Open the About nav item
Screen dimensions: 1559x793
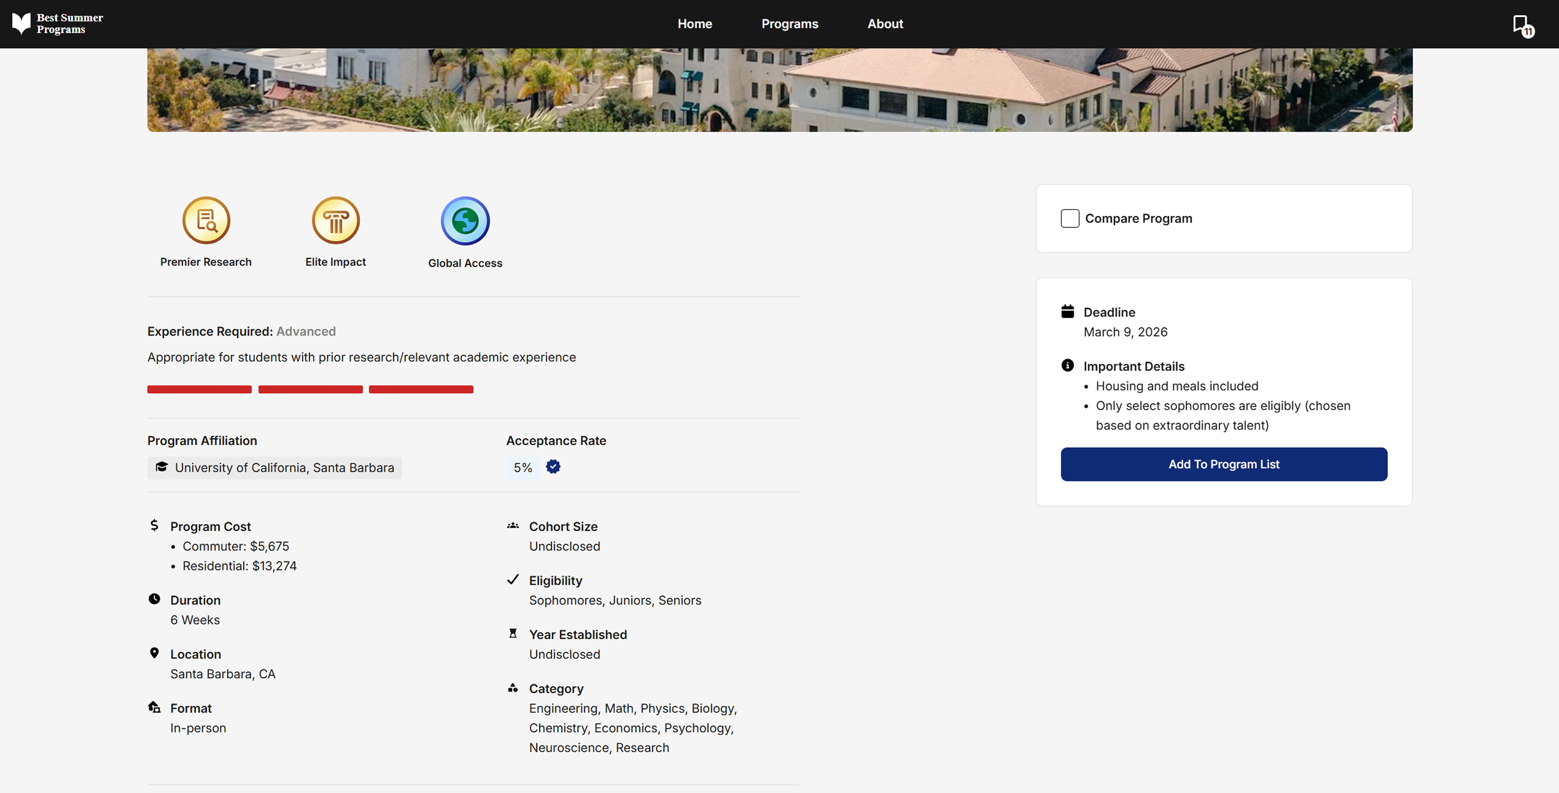pyautogui.click(x=885, y=24)
